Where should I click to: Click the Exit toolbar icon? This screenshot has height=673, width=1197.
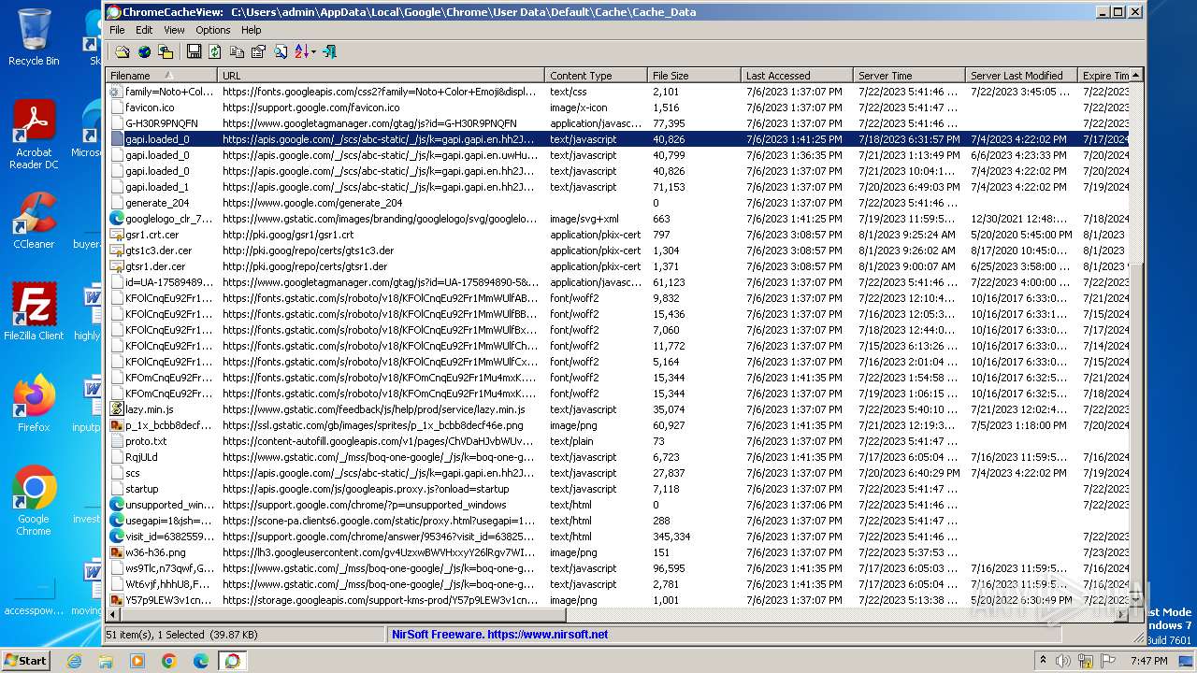pyautogui.click(x=329, y=52)
